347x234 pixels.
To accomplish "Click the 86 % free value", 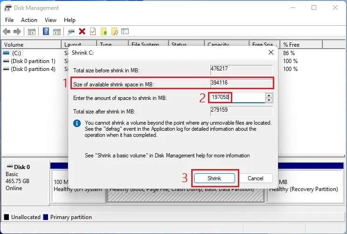I will (x=289, y=53).
